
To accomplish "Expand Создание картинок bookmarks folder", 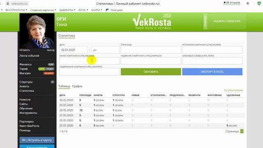I will (43, 10).
